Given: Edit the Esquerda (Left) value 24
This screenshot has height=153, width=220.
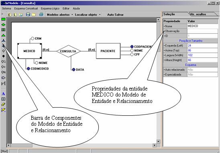Looking at the screenshot, I should 202,46.
